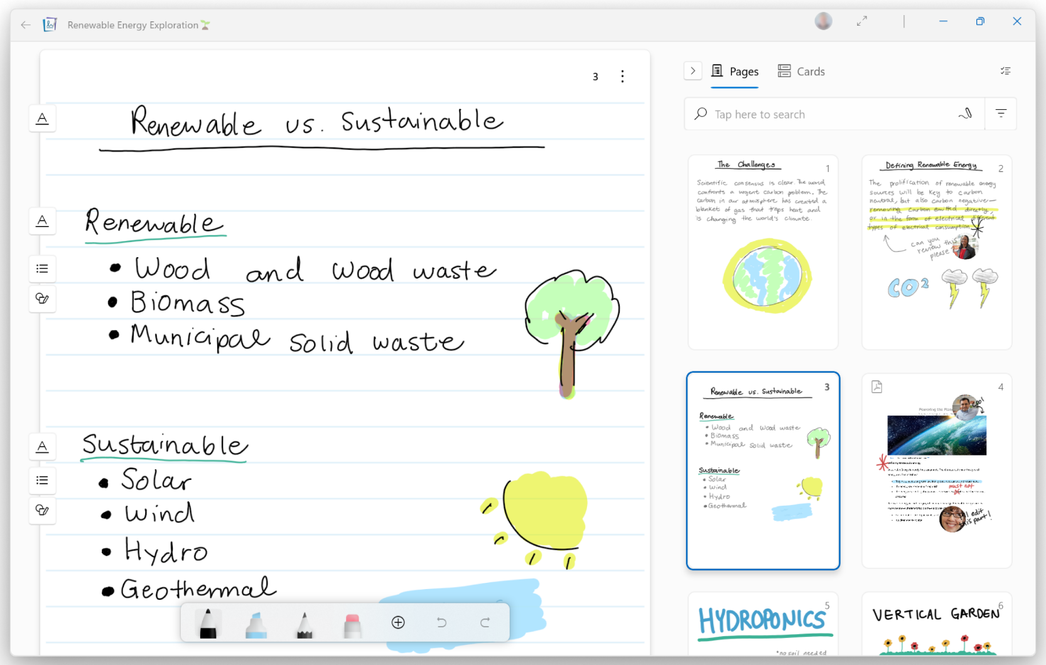Switch to the Cards tab
Viewport: 1046px width, 665px height.
pyautogui.click(x=801, y=72)
